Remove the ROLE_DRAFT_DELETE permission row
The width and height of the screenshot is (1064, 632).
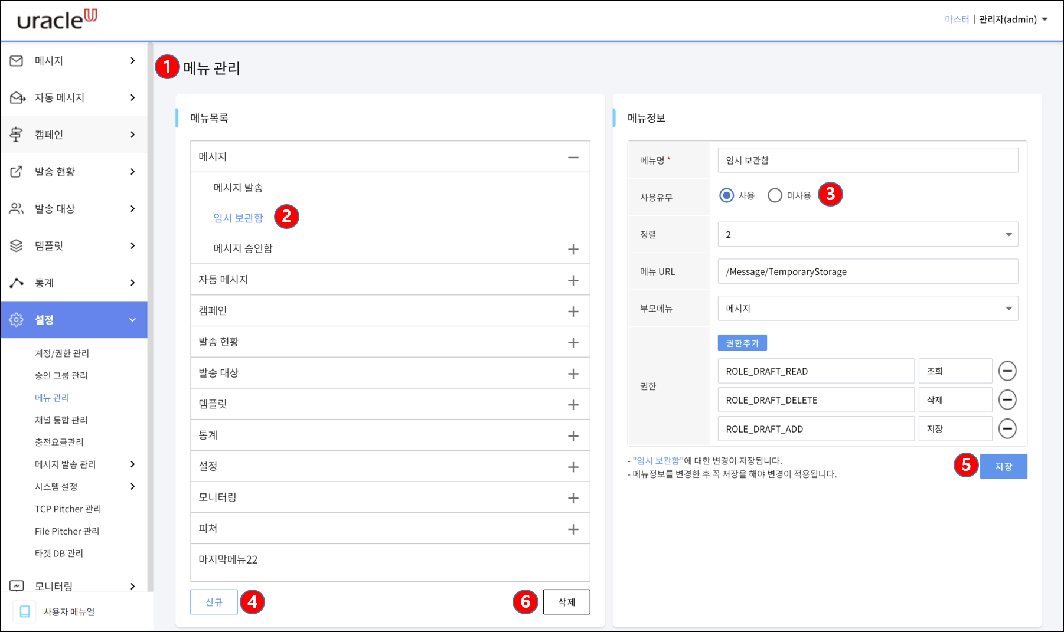click(1007, 400)
